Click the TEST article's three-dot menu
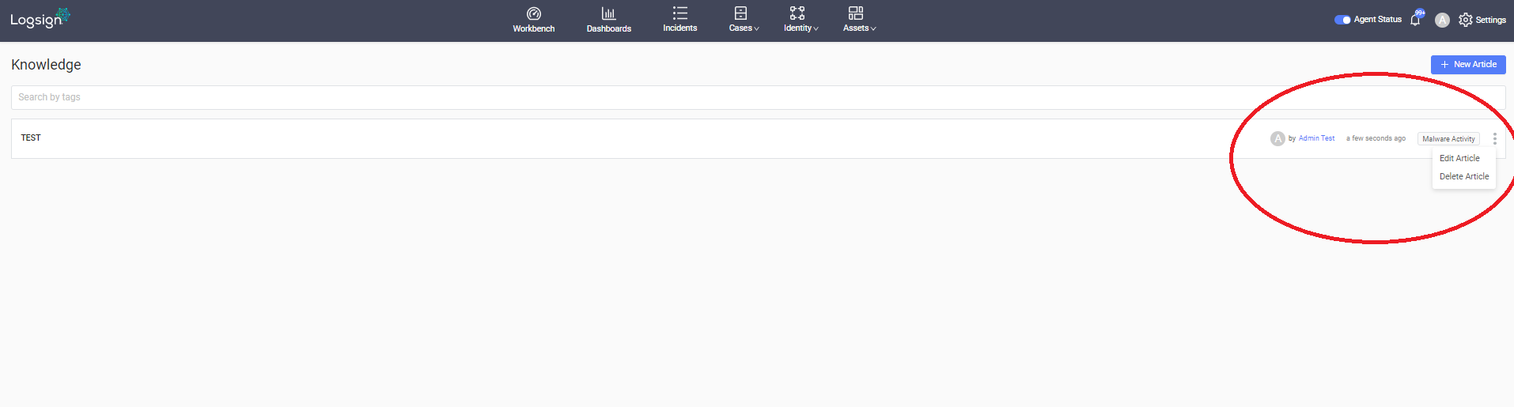1514x407 pixels. point(1494,138)
